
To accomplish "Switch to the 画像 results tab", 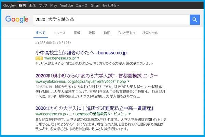I will (x=77, y=33).
